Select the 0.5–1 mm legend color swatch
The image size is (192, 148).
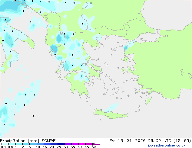(x=12, y=144)
